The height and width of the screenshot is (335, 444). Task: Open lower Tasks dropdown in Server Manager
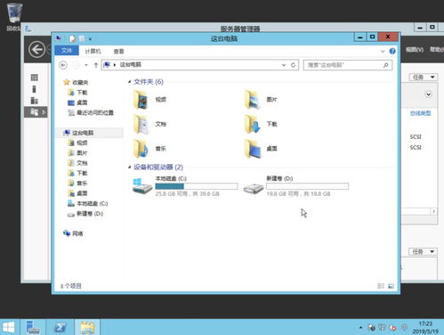click(x=424, y=251)
